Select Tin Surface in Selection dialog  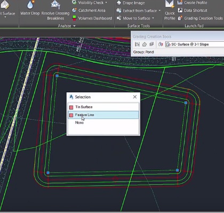tap(103, 107)
